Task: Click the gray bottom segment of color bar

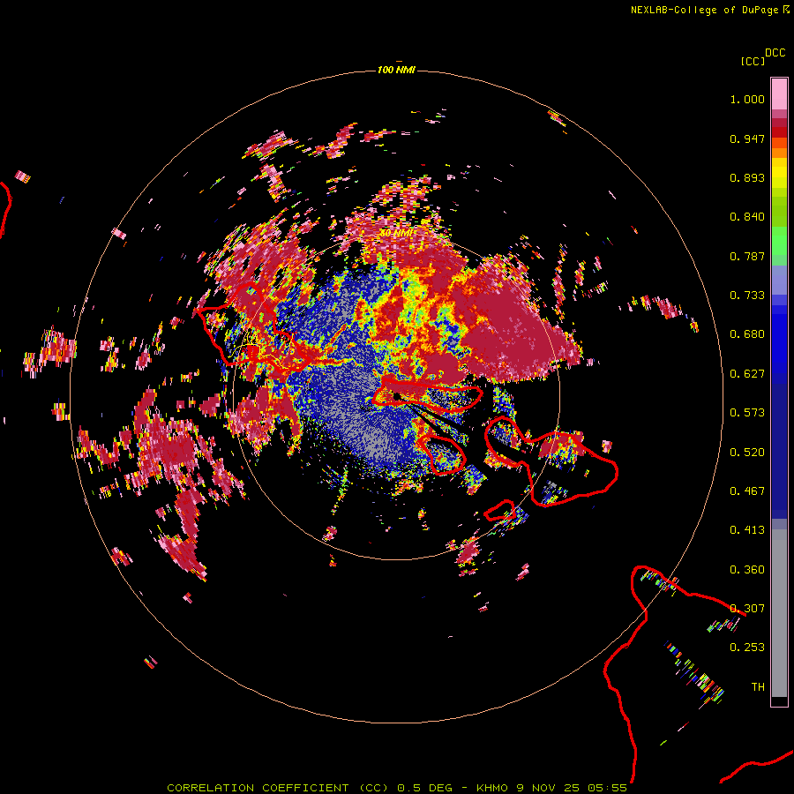Action: coord(779,613)
